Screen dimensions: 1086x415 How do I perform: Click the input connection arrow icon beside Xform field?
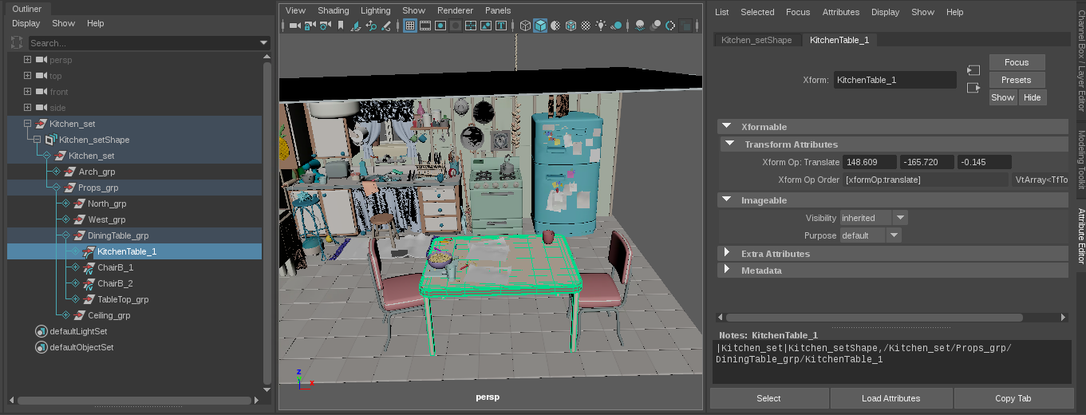[973, 71]
